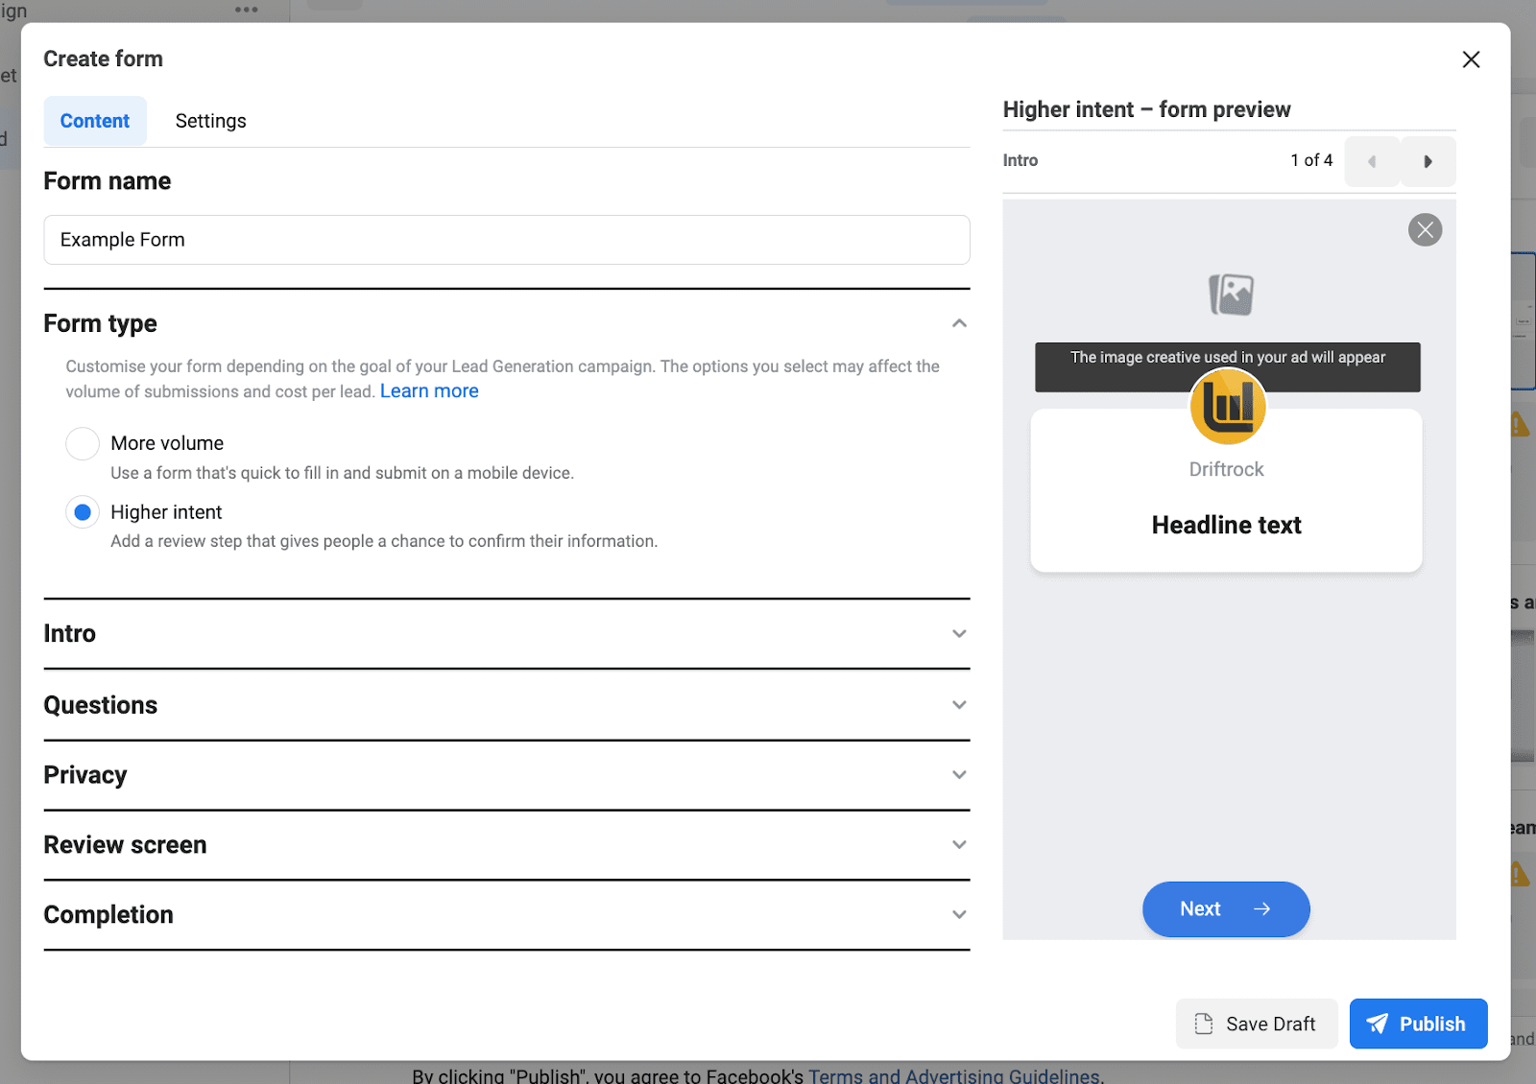
Task: Select the More volume radio button
Action: [83, 444]
